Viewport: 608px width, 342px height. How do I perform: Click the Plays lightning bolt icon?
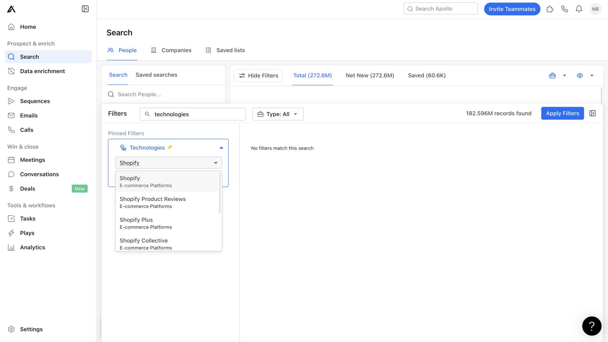coord(11,233)
